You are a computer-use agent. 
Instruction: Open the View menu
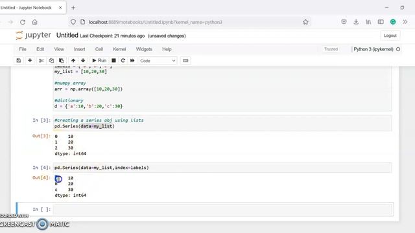(59, 49)
